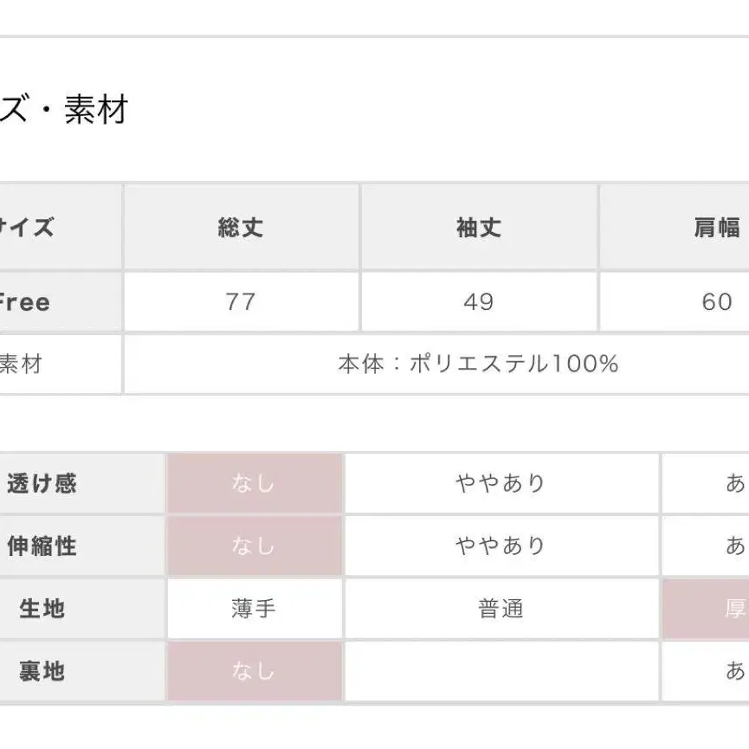Select ややあり in the 伸縮性 row
The image size is (749, 749).
coord(500,546)
